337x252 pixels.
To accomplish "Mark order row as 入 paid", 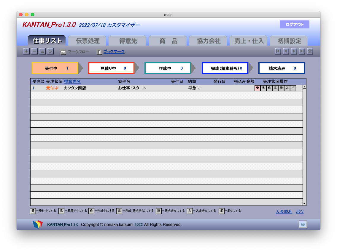I will (287, 88).
